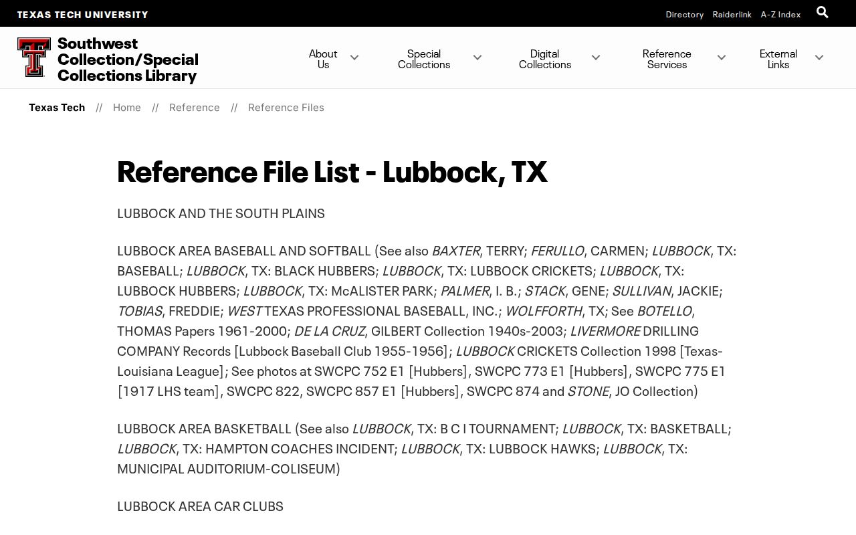Viewport: 856px width, 535px height.
Task: Click the MUNICIPAL AUDITORIUM-COLISEUM text
Action: click(227, 468)
